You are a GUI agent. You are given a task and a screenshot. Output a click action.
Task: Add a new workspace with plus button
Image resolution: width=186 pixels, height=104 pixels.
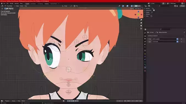coord(59,4)
